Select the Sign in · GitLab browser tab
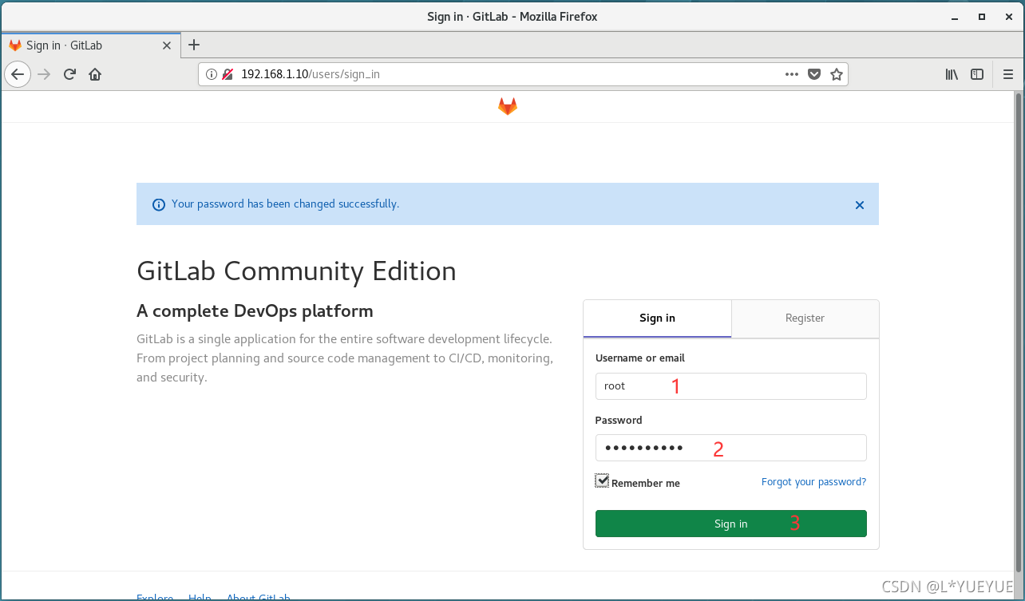Screen dimensions: 1025x601 click(89, 45)
